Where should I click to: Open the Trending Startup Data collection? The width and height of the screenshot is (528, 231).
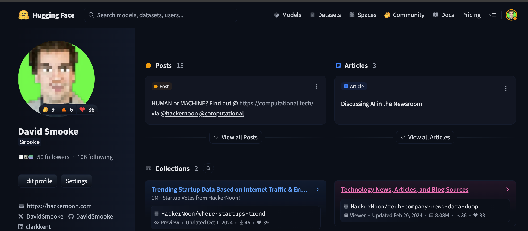pyautogui.click(x=229, y=189)
